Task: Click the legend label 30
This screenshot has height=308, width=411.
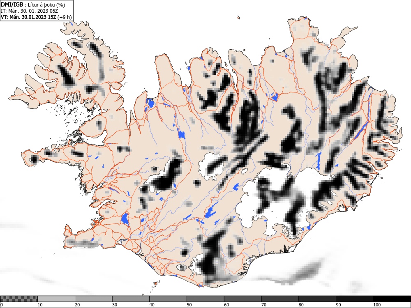Action: (x=115, y=305)
